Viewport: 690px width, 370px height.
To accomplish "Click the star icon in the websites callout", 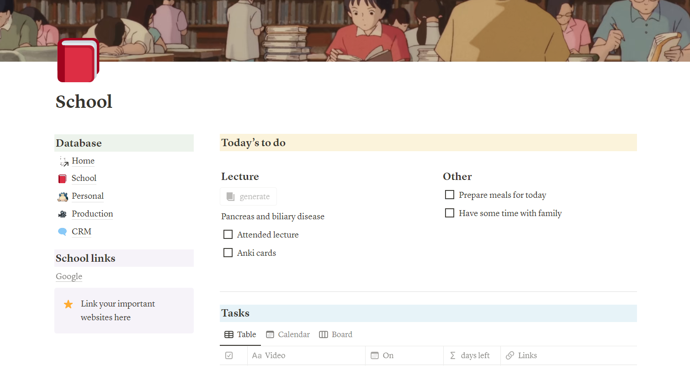I will pos(68,304).
